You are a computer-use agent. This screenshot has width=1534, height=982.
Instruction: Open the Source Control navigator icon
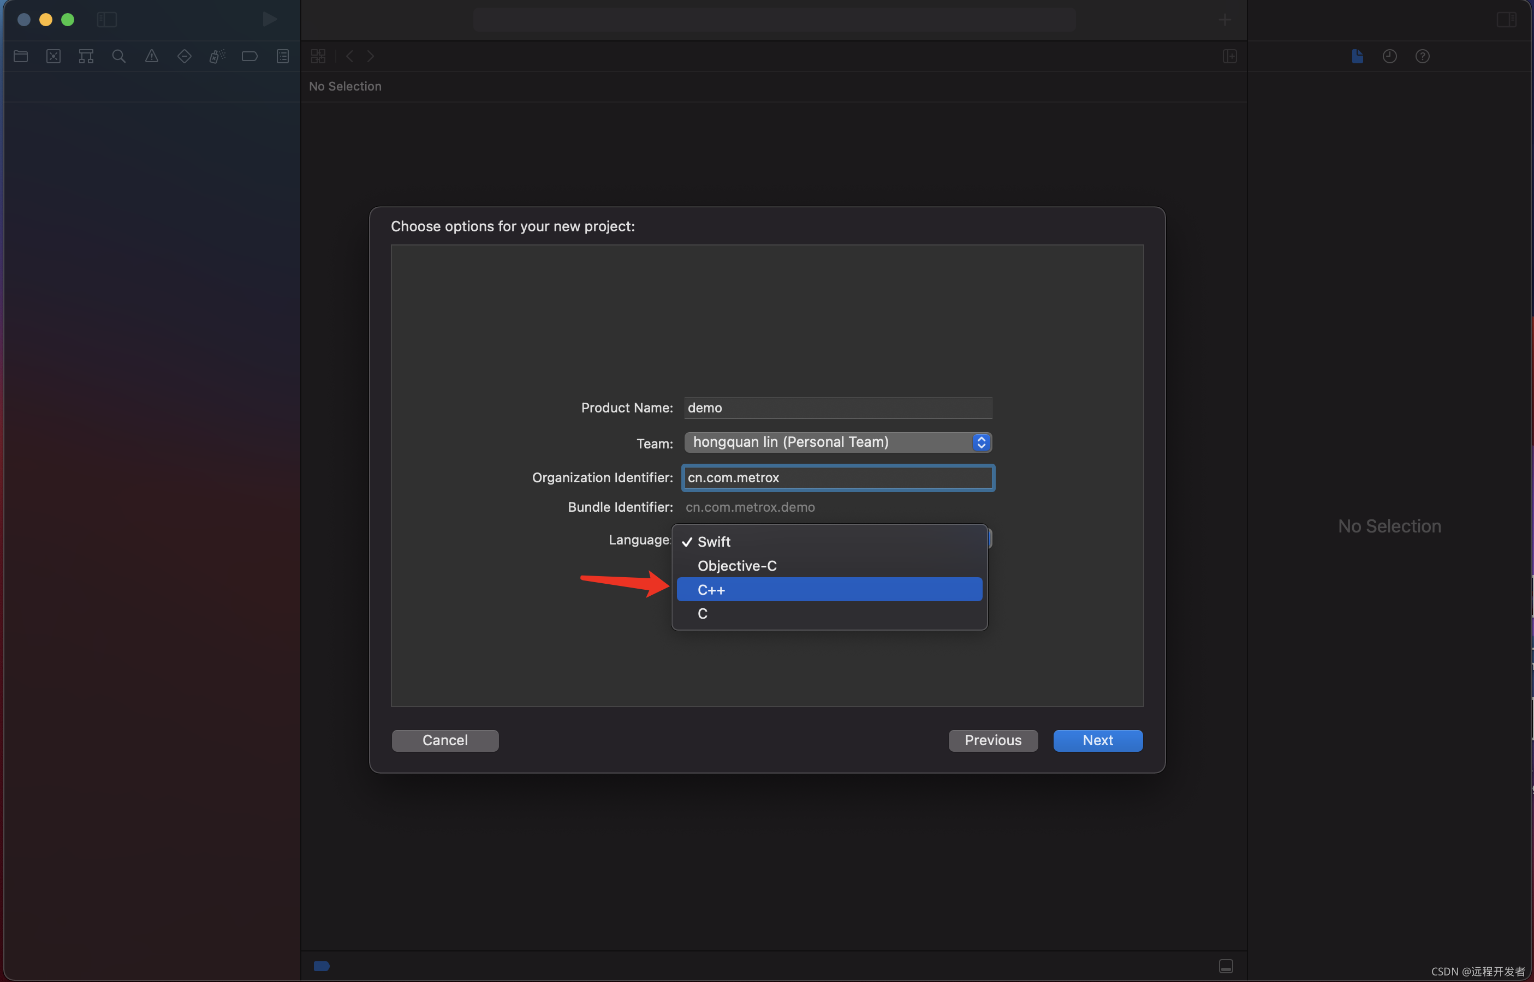click(53, 56)
